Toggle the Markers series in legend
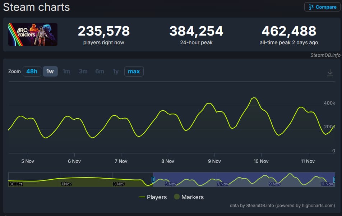 [189, 197]
